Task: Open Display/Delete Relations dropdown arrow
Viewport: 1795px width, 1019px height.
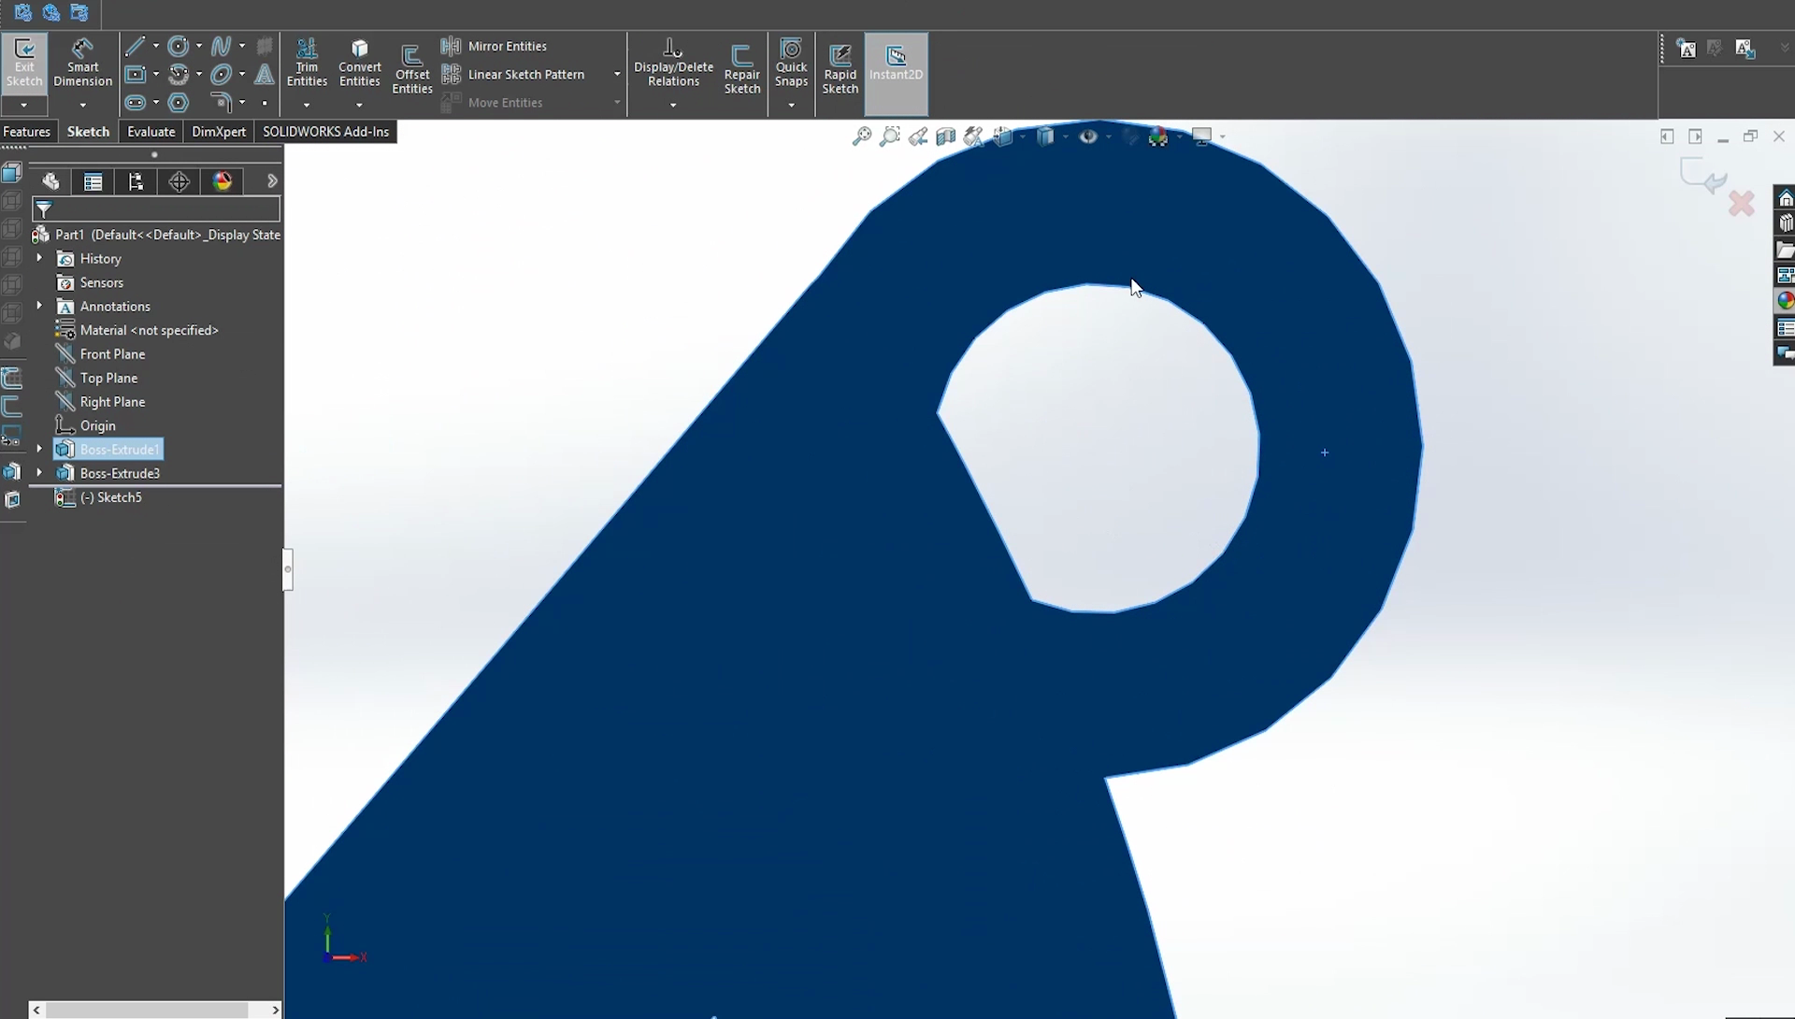Action: 673,105
